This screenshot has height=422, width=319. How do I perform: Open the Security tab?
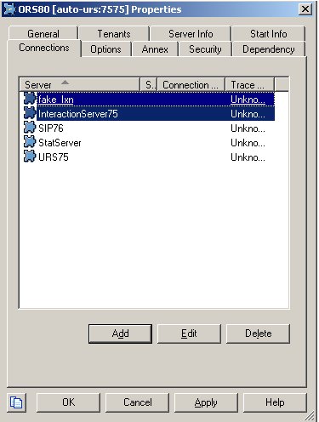205,49
